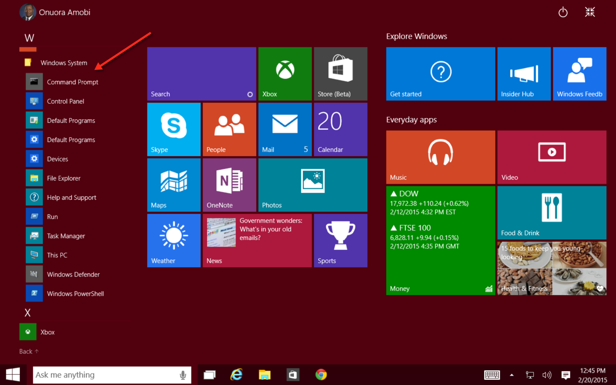Open the Store (Beta) tile
616x385 pixels.
340,74
